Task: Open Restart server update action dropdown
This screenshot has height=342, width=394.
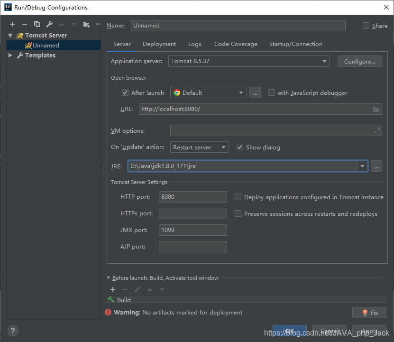Action: (x=200, y=147)
